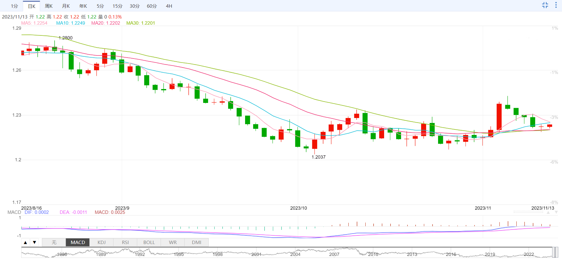The image size is (562, 269).
Task: Click the DIF: 0.0002 value
Action: tap(37, 212)
